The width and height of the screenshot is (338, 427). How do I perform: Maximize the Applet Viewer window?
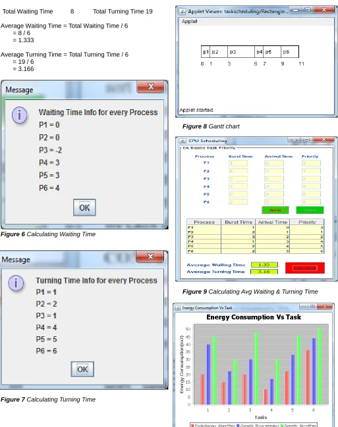tap(308, 10)
